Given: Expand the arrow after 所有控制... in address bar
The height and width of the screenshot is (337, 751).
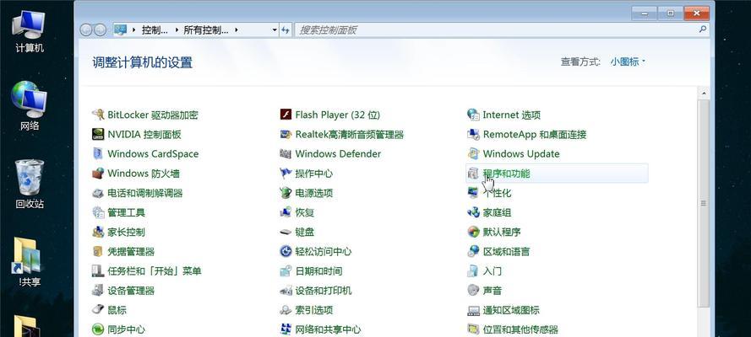Looking at the screenshot, I should click(x=237, y=30).
